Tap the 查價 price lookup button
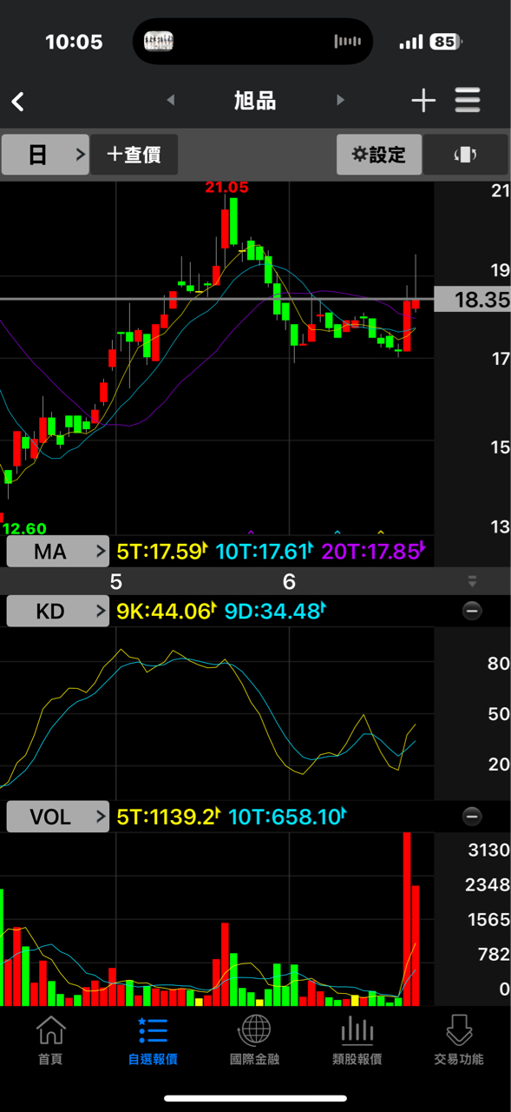 coord(134,155)
